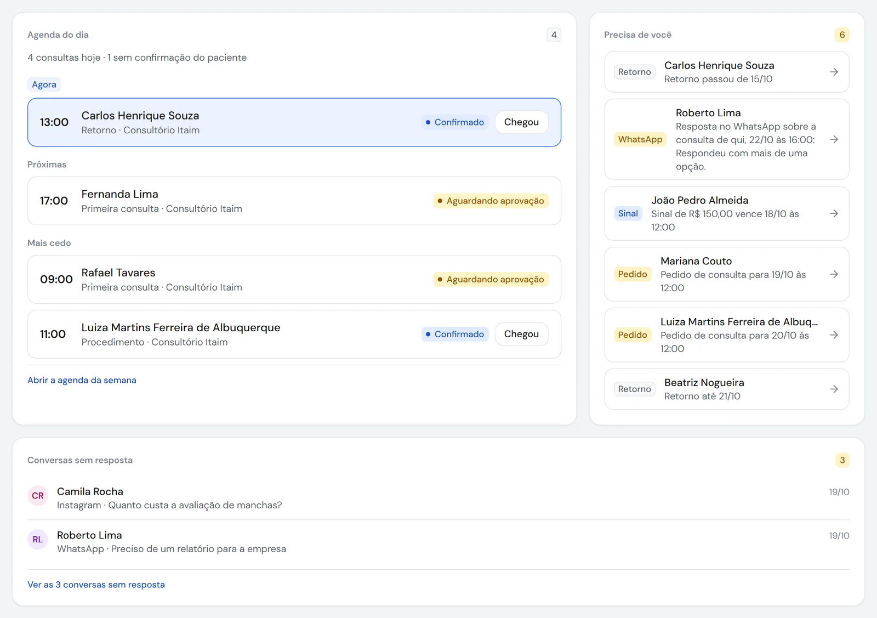This screenshot has height=618, width=877.
Task: Open Rafael Tavares 09:00 appointment
Action: [294, 279]
